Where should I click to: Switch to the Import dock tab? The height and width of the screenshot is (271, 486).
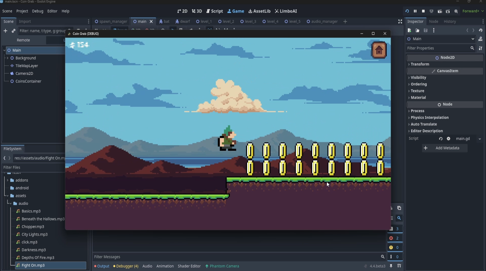[25, 21]
